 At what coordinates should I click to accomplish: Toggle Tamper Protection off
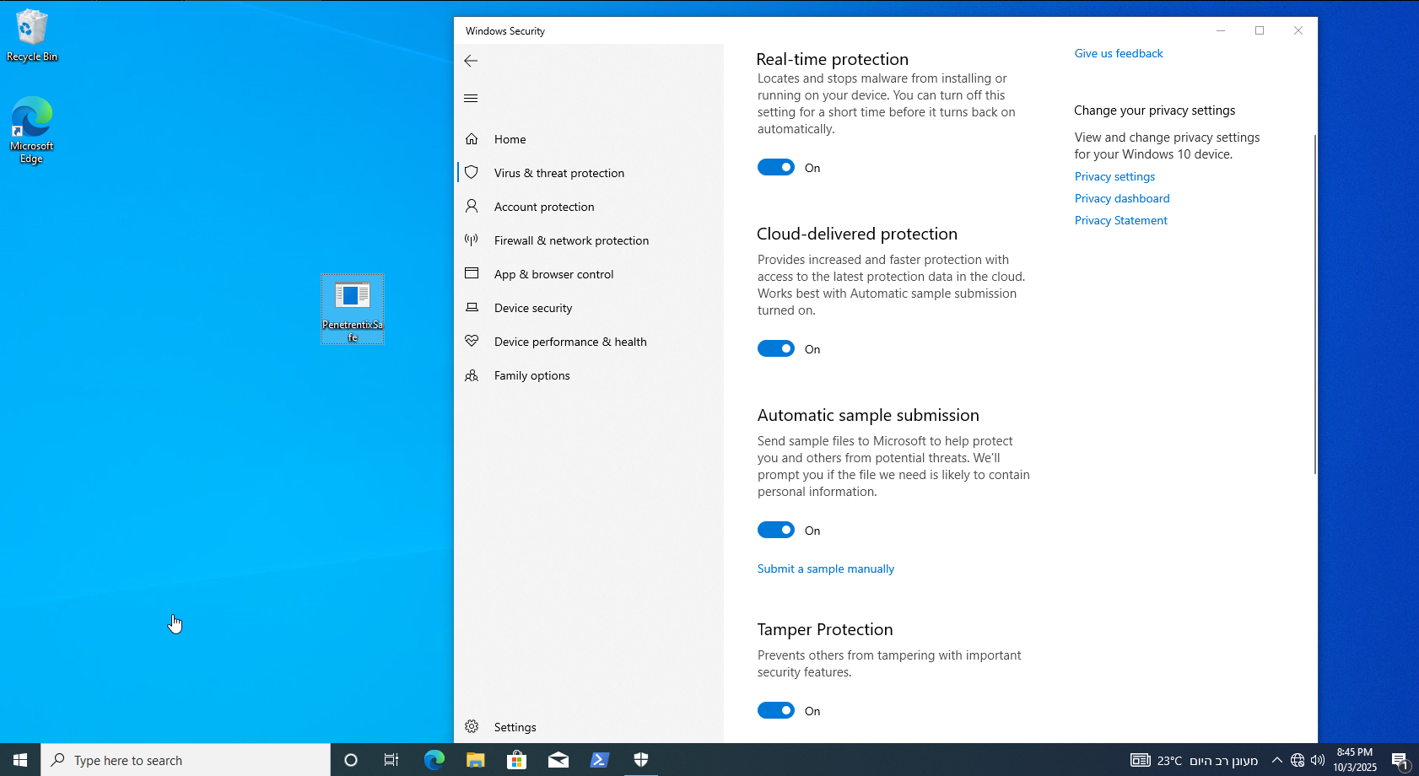[x=775, y=710]
